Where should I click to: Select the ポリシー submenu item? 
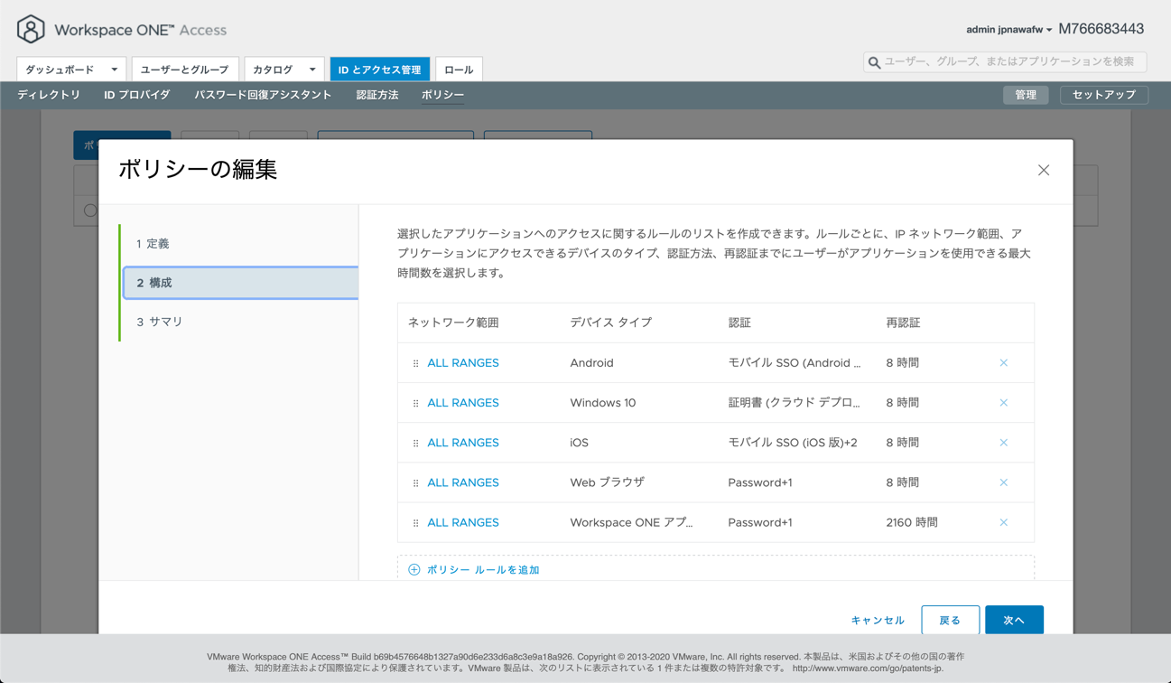coord(443,95)
